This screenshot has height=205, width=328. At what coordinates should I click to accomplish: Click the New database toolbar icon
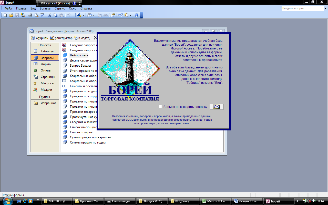click(x=5, y=15)
